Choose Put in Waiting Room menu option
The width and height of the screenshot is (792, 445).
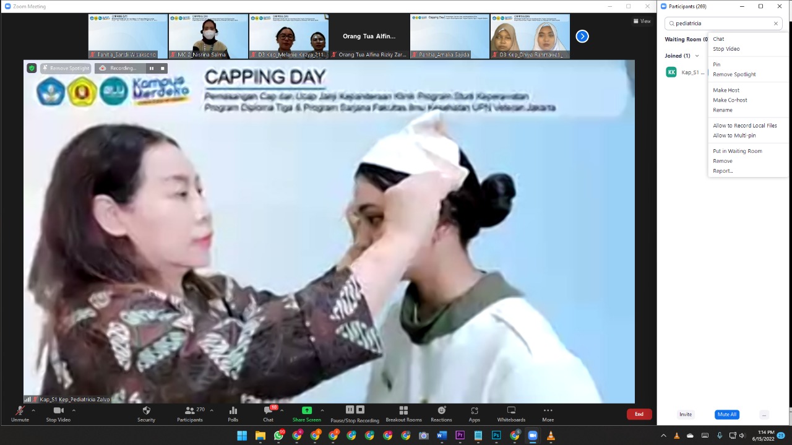738,151
